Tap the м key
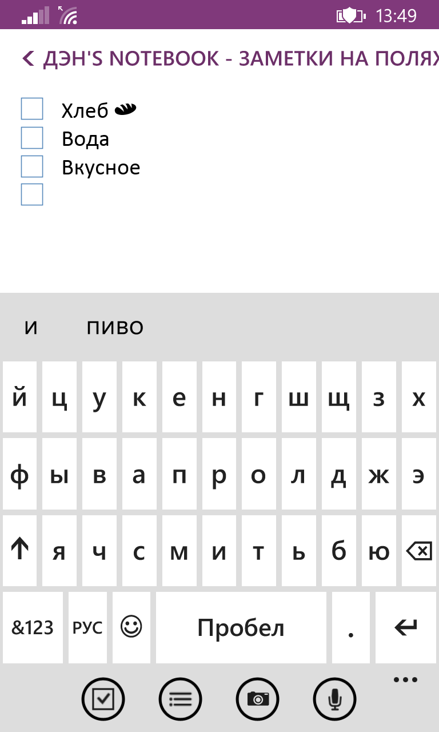439x732 pixels. [x=179, y=551]
